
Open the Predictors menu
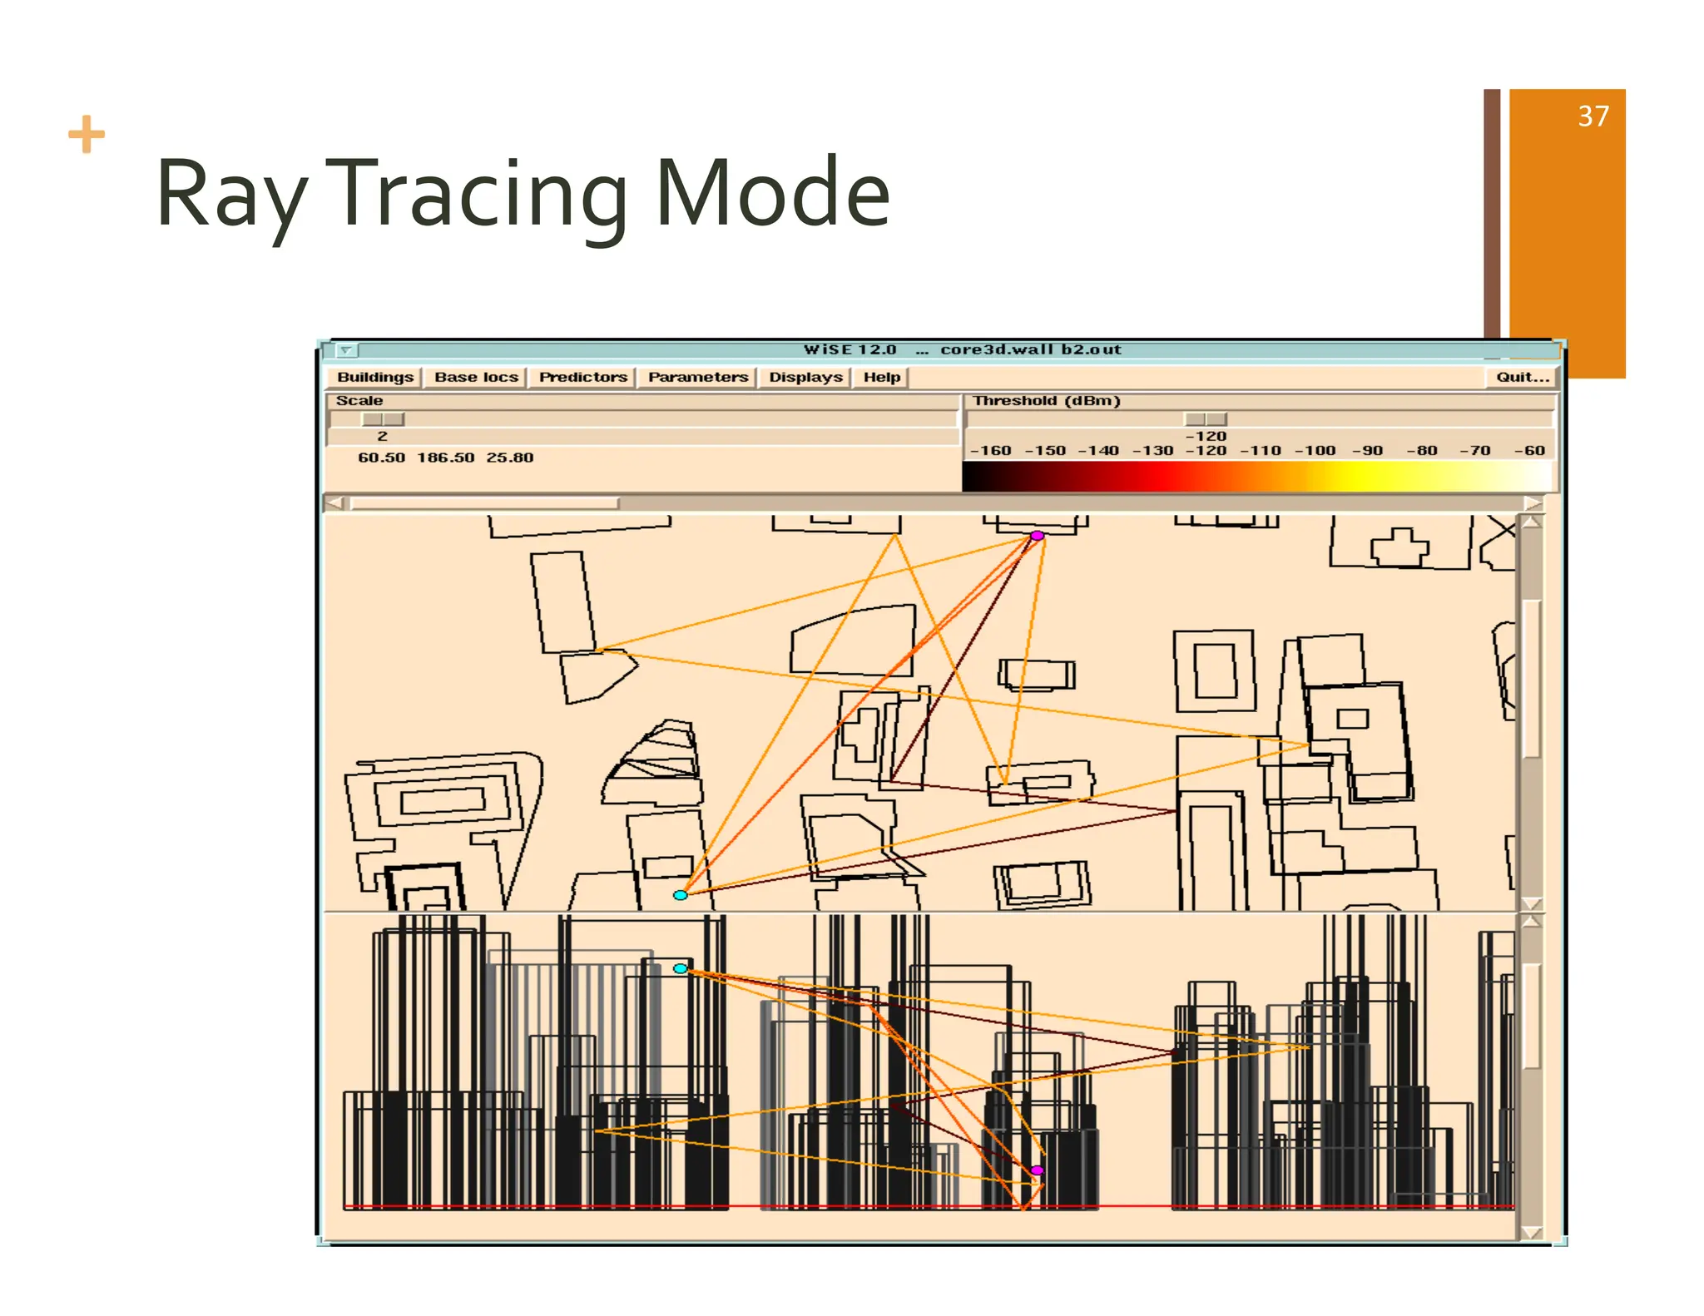click(582, 378)
